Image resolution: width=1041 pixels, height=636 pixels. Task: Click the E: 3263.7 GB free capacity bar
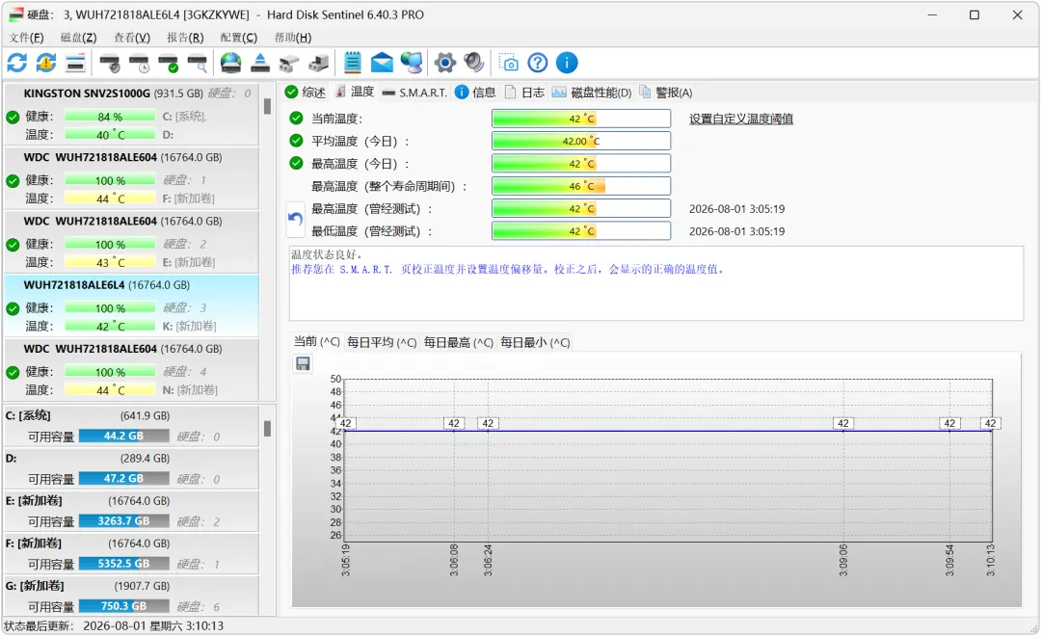[123, 521]
